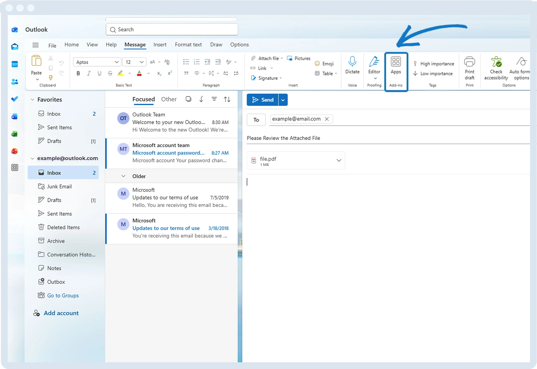Toggle Underline formatting
This screenshot has width=537, height=369.
(99, 73)
